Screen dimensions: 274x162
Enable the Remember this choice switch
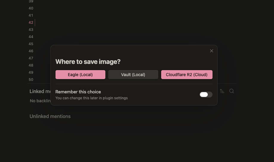click(x=206, y=95)
